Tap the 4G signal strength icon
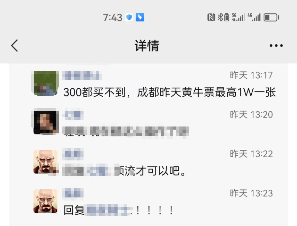297x226 pixels. 254,17
